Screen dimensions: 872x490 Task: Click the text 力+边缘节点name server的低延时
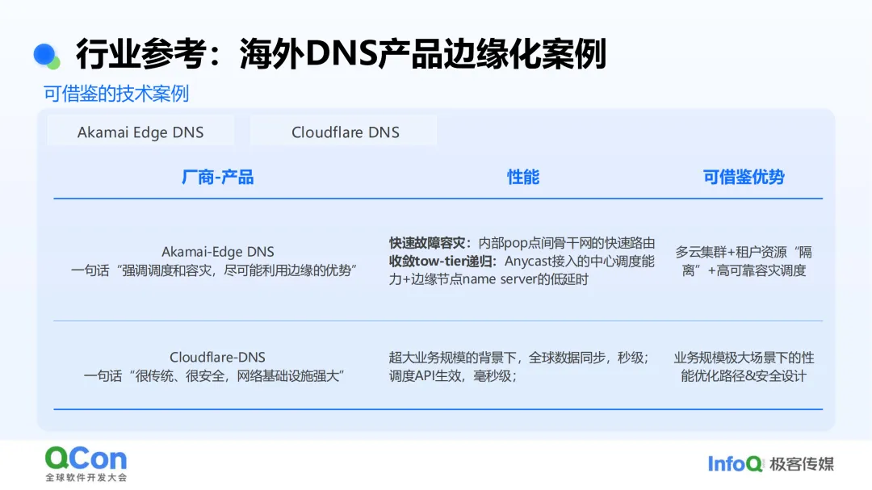tap(488, 279)
